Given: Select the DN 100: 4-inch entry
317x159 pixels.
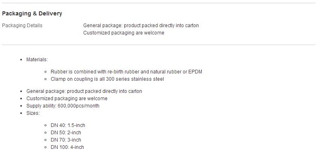Looking at the screenshot, I should coord(67,147).
